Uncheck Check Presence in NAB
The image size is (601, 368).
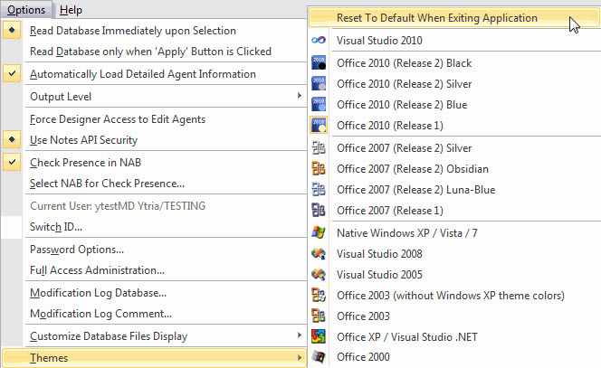click(85, 163)
